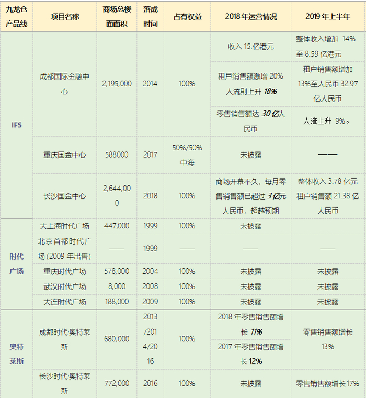Click the 人流上升9% cell
The image size is (366, 398).
tap(328, 121)
